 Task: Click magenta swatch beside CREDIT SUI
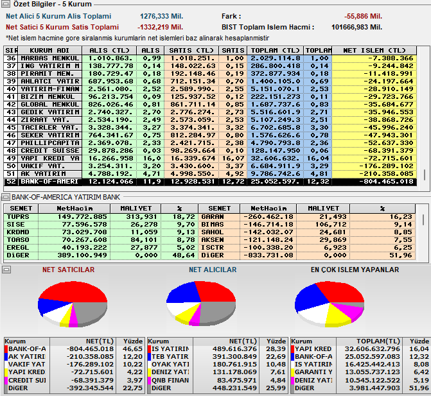[x=6, y=381]
